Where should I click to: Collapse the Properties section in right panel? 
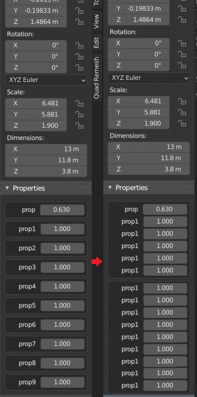(x=110, y=188)
